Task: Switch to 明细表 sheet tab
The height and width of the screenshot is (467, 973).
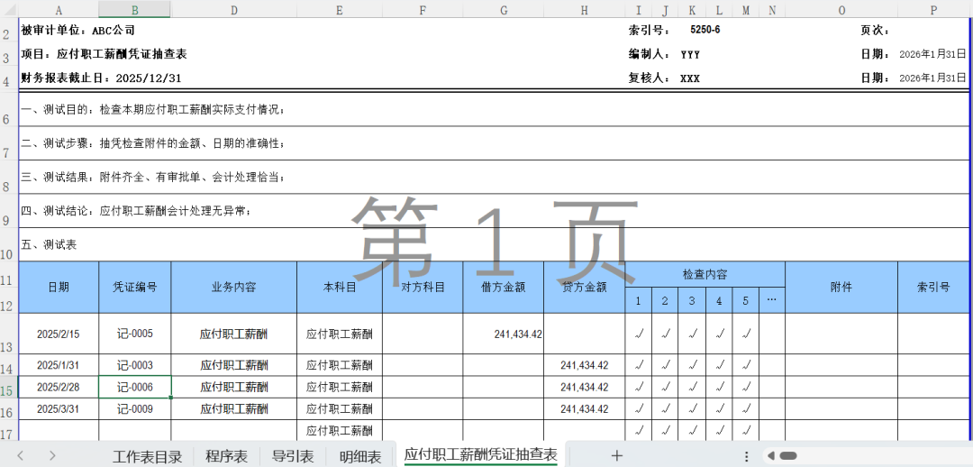Action: [359, 456]
